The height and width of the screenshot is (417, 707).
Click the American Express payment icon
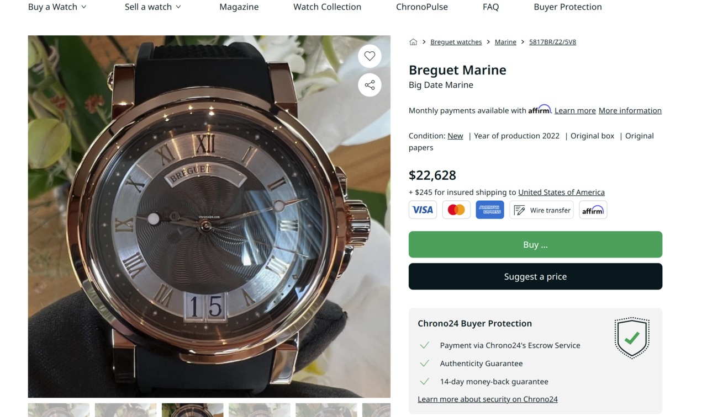(x=490, y=210)
